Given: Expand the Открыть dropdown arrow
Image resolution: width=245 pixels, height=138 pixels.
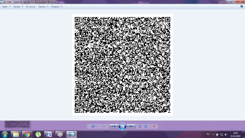Looking at the screenshot, I should [62, 6].
